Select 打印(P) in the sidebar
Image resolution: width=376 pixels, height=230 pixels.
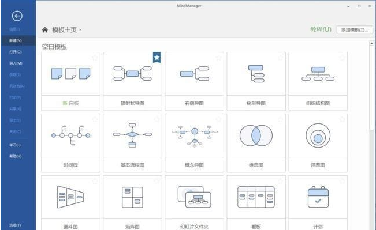[15, 97]
